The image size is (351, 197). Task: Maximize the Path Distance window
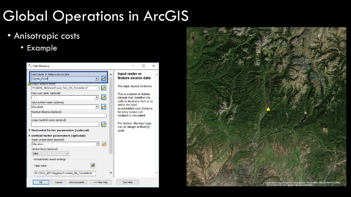(143, 66)
